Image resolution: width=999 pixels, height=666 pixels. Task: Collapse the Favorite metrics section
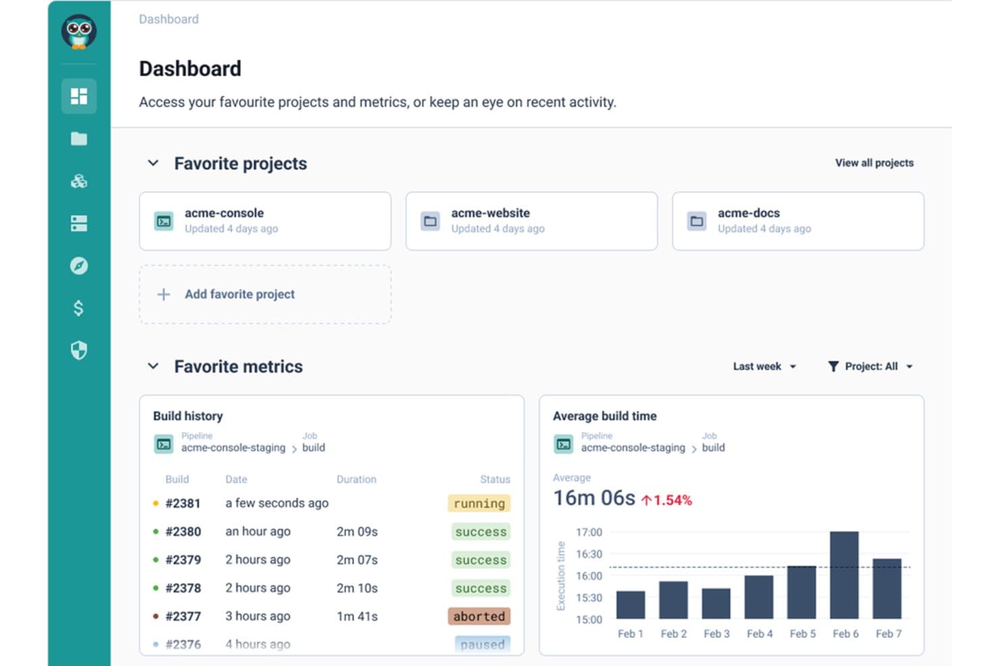(153, 366)
